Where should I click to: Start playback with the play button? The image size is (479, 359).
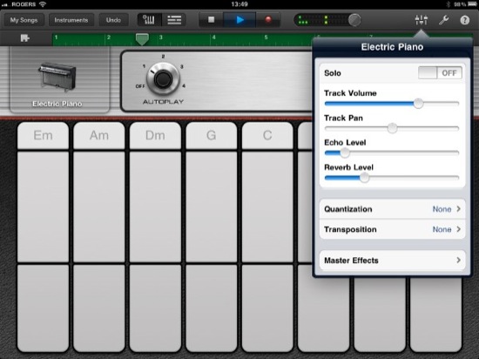(239, 20)
